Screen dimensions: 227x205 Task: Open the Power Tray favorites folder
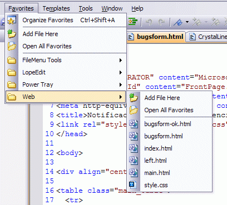point(66,84)
